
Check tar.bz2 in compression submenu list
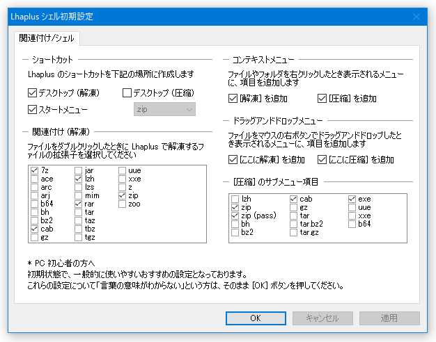(293, 224)
